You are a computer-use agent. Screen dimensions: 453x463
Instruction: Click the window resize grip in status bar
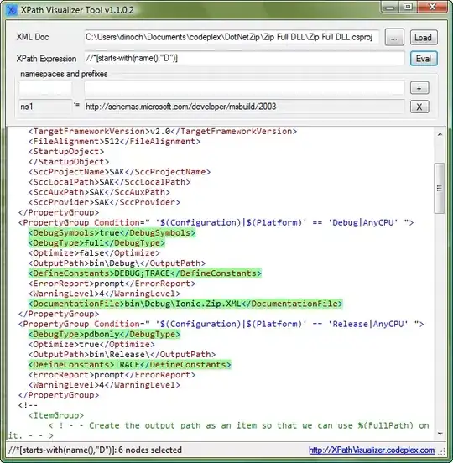point(442,451)
